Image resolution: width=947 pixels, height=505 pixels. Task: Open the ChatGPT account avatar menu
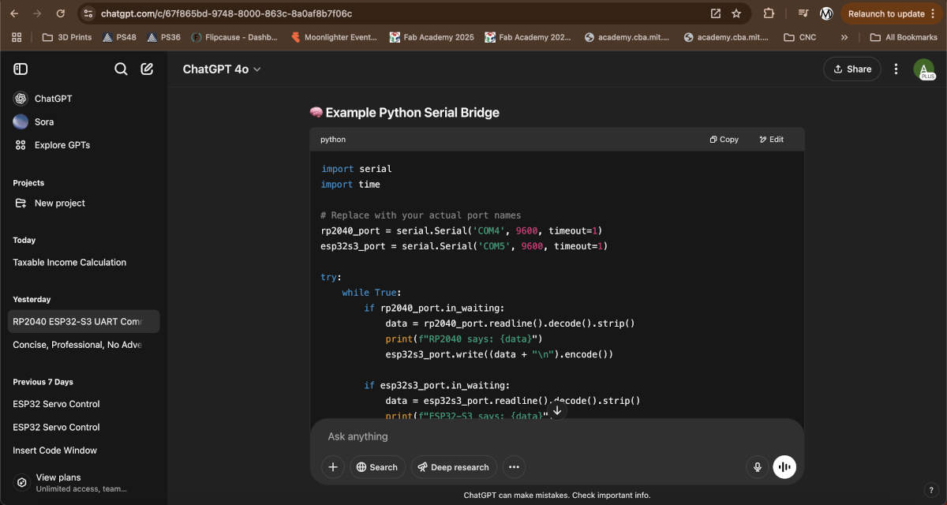924,69
